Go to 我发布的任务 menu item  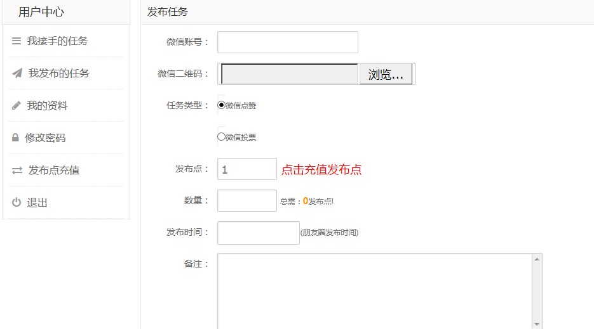(59, 74)
